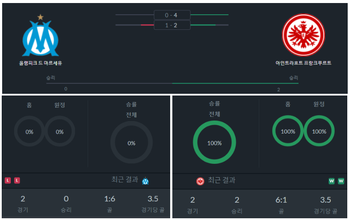
Task: Click Frankfurt's 3.5 경기당 골 value
Action: 325,200
